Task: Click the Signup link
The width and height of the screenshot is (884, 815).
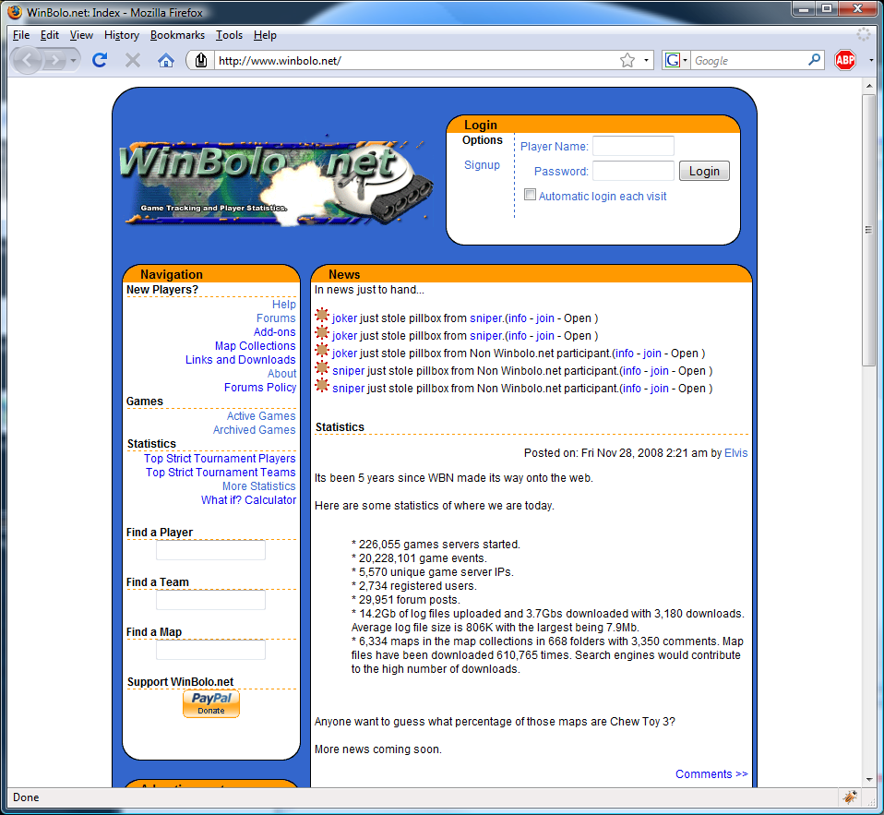Action: [x=482, y=164]
